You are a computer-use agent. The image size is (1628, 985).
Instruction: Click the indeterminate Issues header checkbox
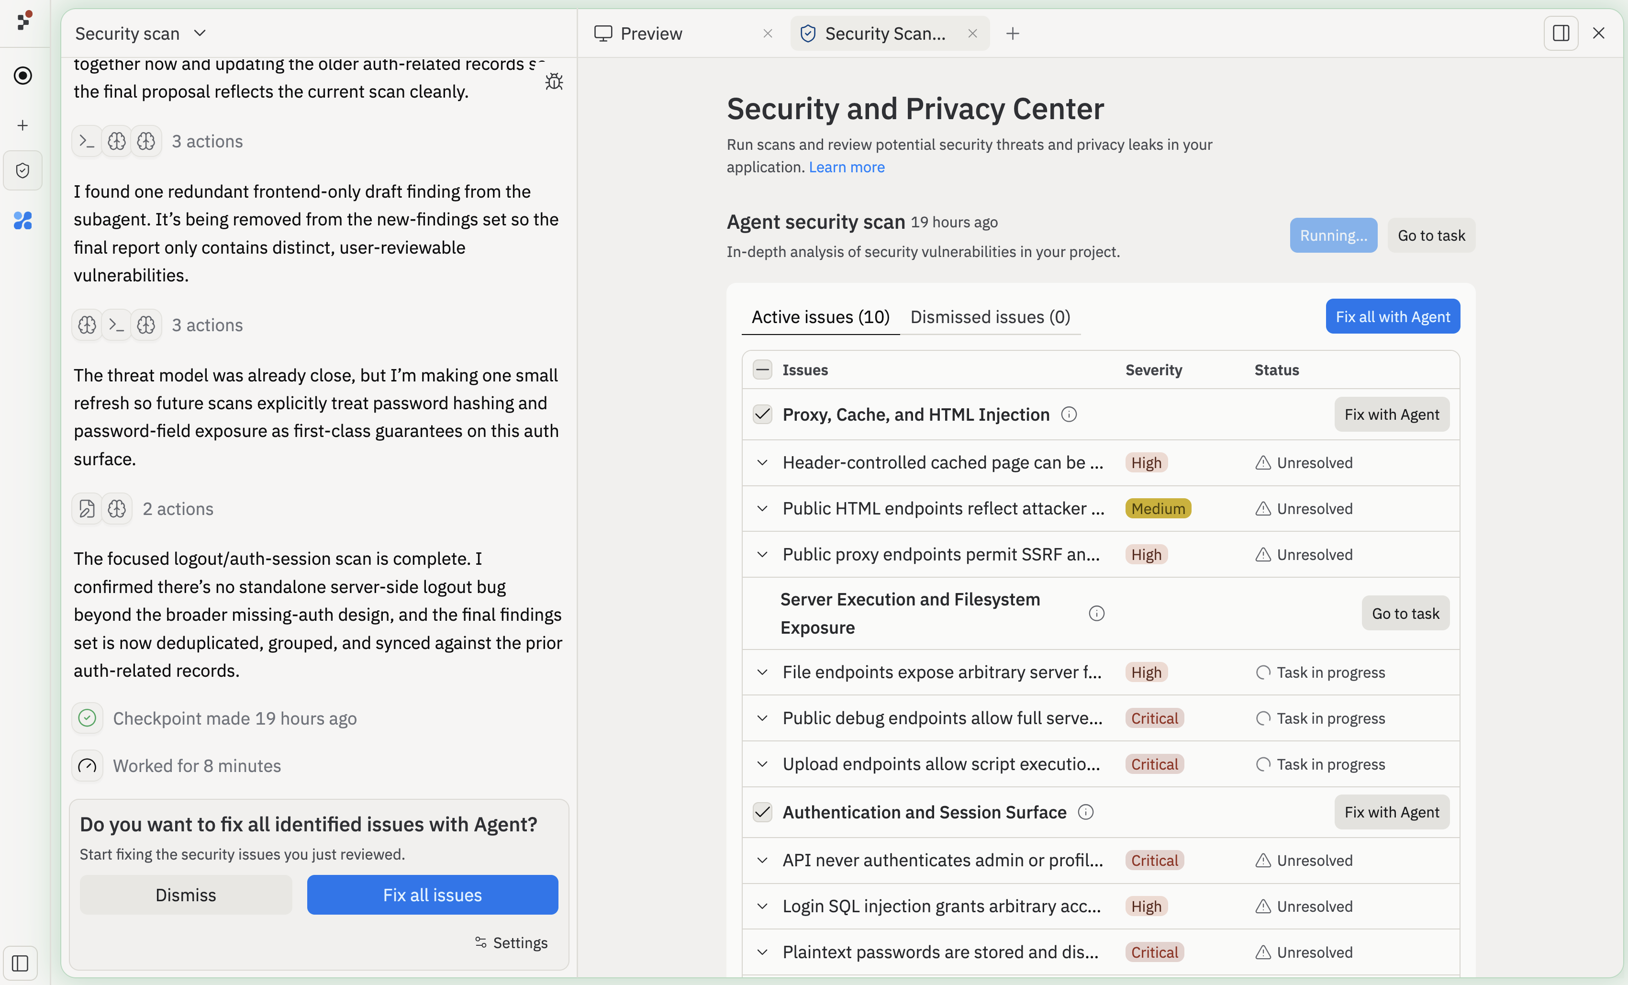[762, 369]
